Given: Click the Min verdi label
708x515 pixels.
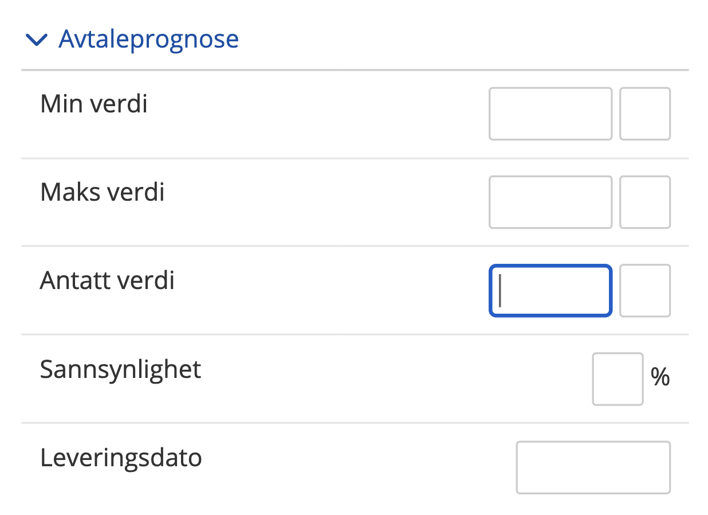Looking at the screenshot, I should [94, 104].
